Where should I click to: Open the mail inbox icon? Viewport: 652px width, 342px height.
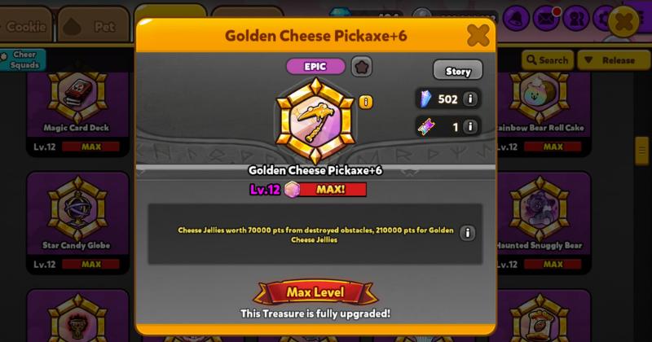[x=545, y=19]
